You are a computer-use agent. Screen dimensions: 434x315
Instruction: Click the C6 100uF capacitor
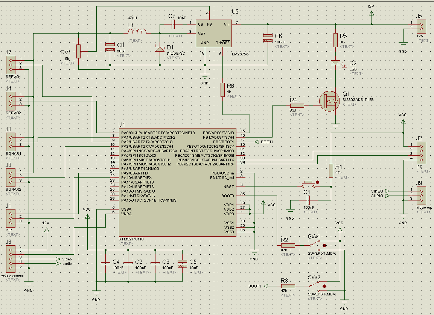[268, 38]
